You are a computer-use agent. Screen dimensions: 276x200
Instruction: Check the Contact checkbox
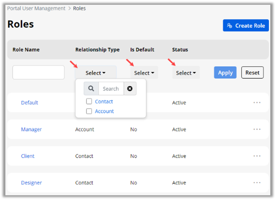click(89, 101)
